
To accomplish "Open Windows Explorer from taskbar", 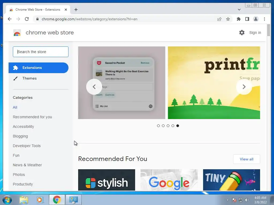I will pyautogui.click(x=24, y=200).
